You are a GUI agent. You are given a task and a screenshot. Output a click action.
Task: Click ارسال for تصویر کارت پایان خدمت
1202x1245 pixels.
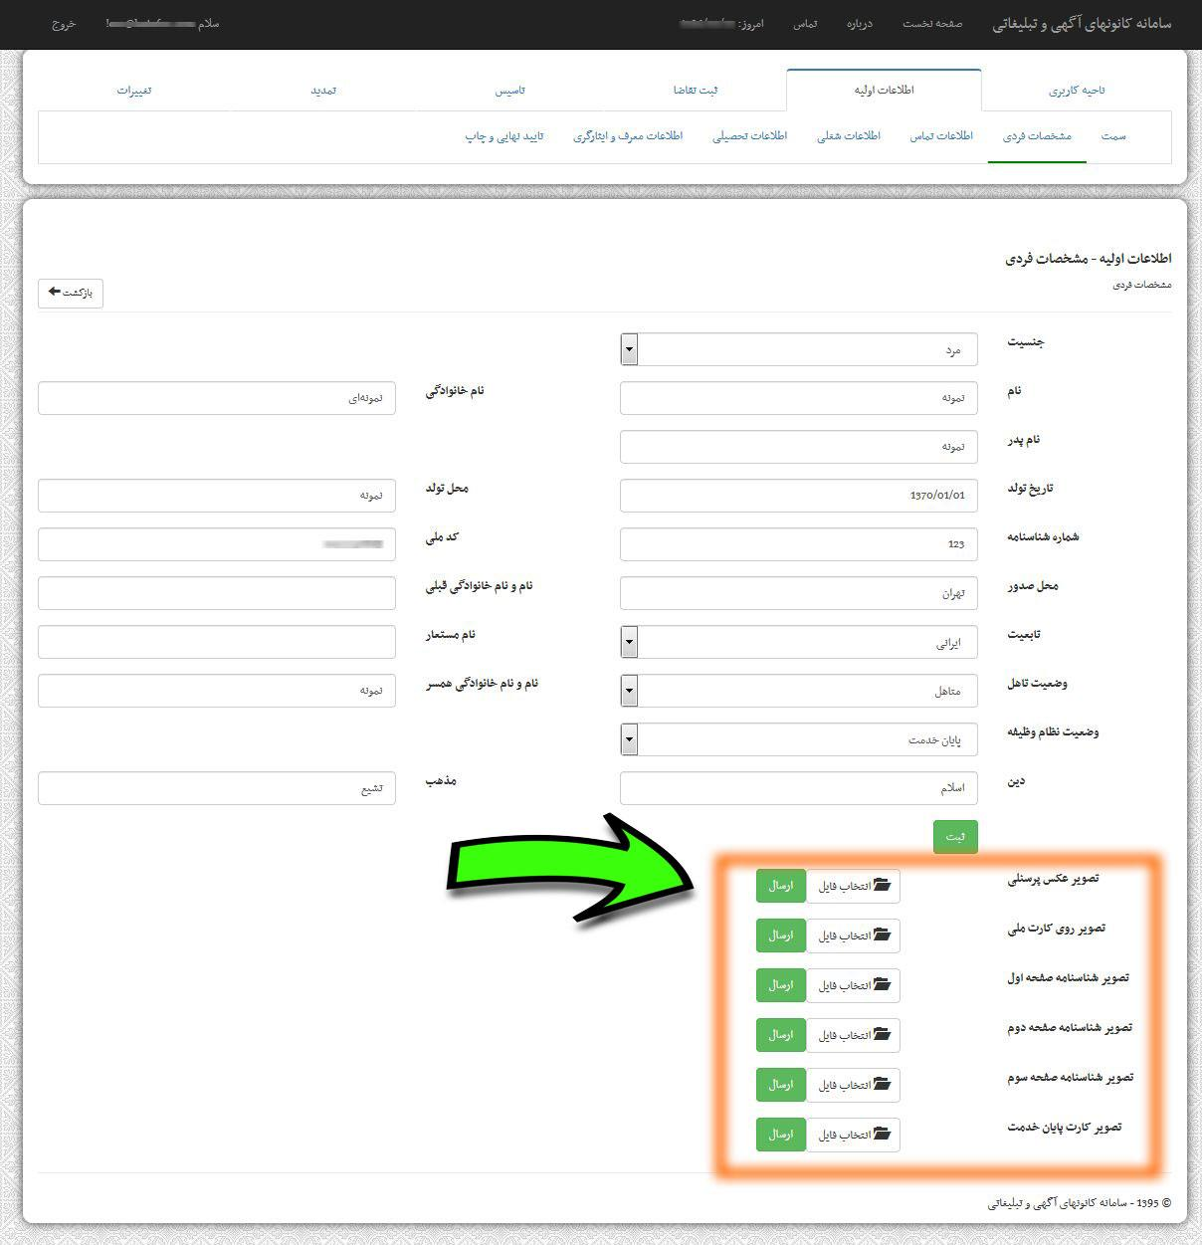pyautogui.click(x=781, y=1135)
